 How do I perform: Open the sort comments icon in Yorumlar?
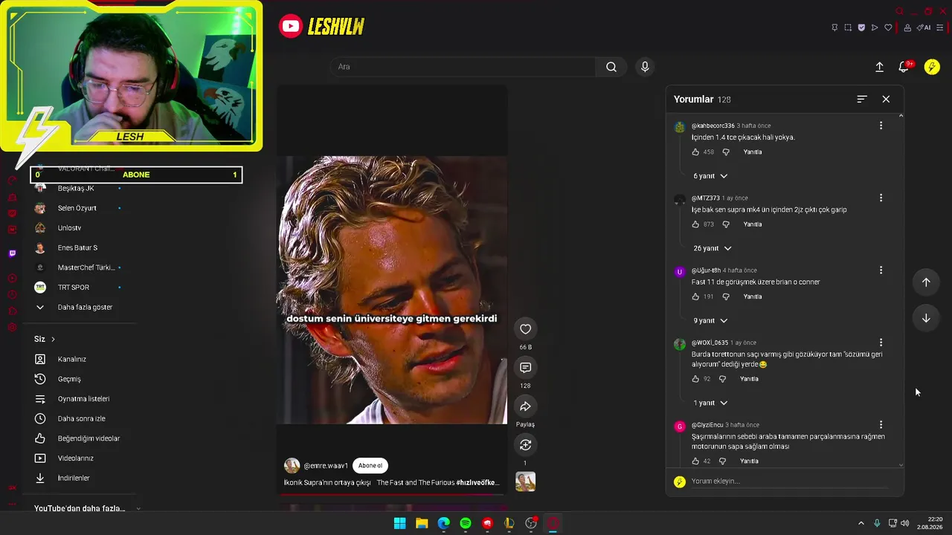pyautogui.click(x=862, y=99)
